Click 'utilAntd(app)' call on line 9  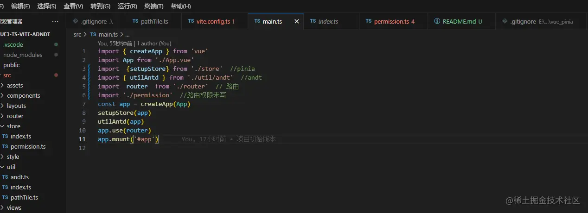tap(121, 121)
